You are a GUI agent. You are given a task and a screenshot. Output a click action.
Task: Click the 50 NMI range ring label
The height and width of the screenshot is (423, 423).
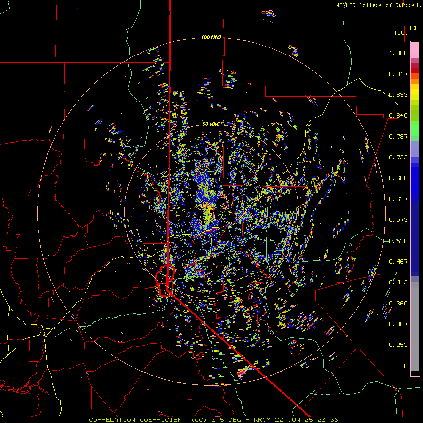click(211, 124)
